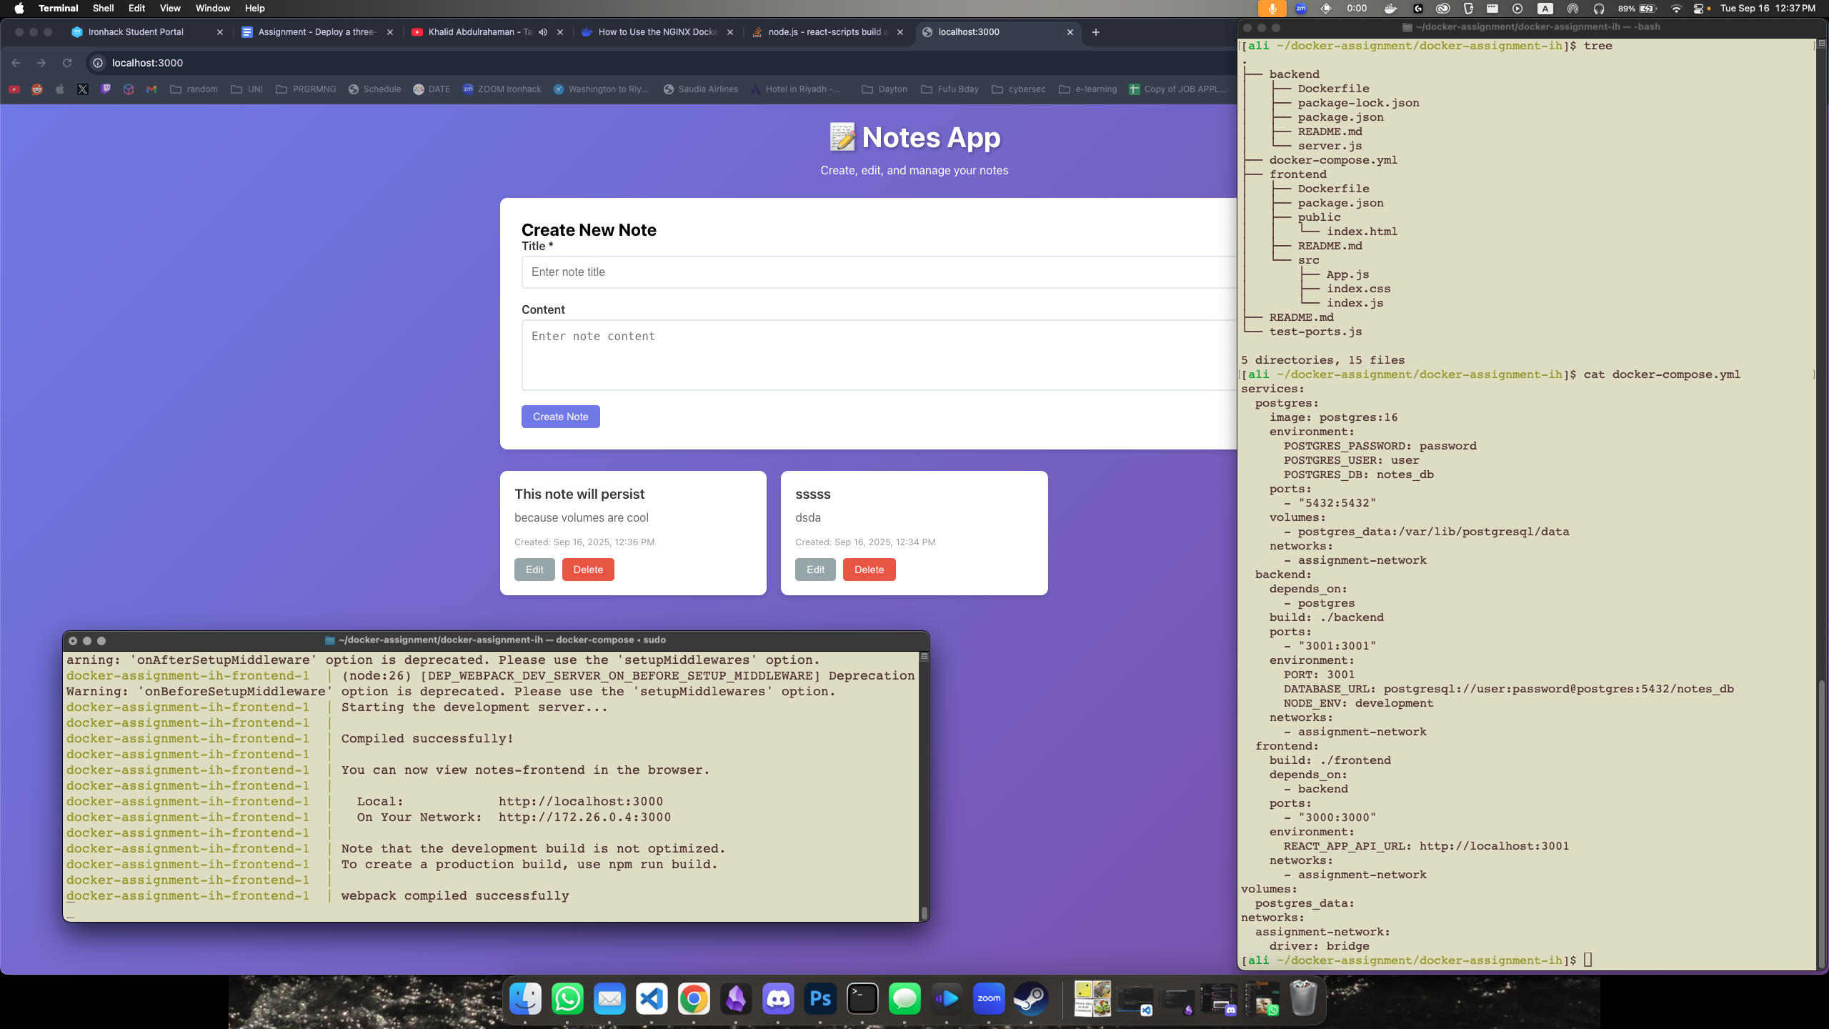Expand the PRGRMNG bookmarks folder
1829x1029 pixels.
click(306, 89)
